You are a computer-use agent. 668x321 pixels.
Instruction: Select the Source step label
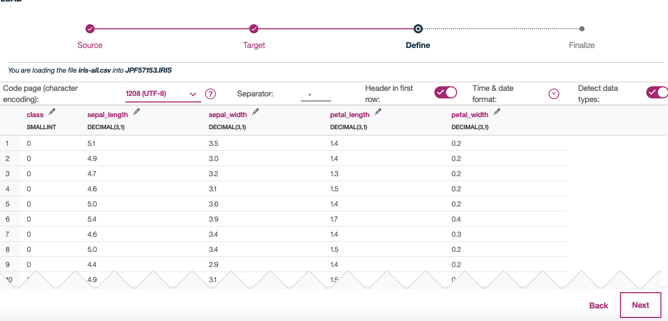click(x=90, y=45)
